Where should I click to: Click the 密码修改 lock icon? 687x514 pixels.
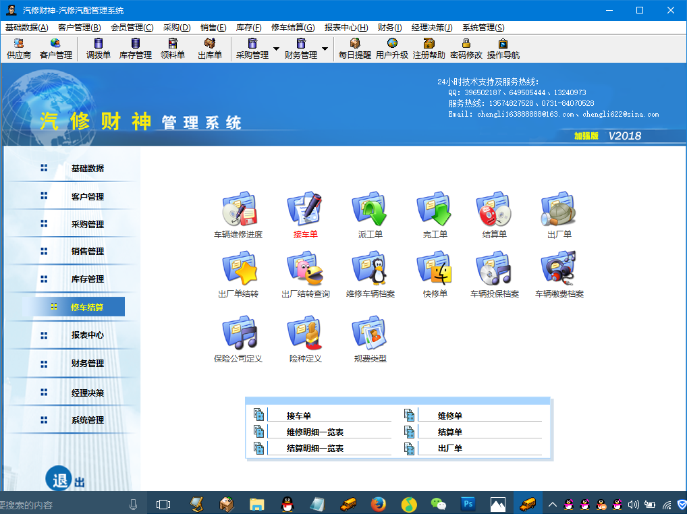tap(466, 43)
